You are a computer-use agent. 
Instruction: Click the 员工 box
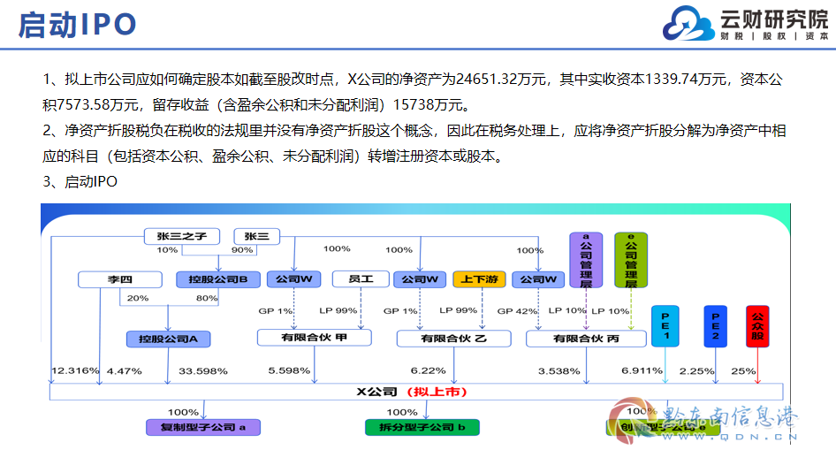[361, 278]
